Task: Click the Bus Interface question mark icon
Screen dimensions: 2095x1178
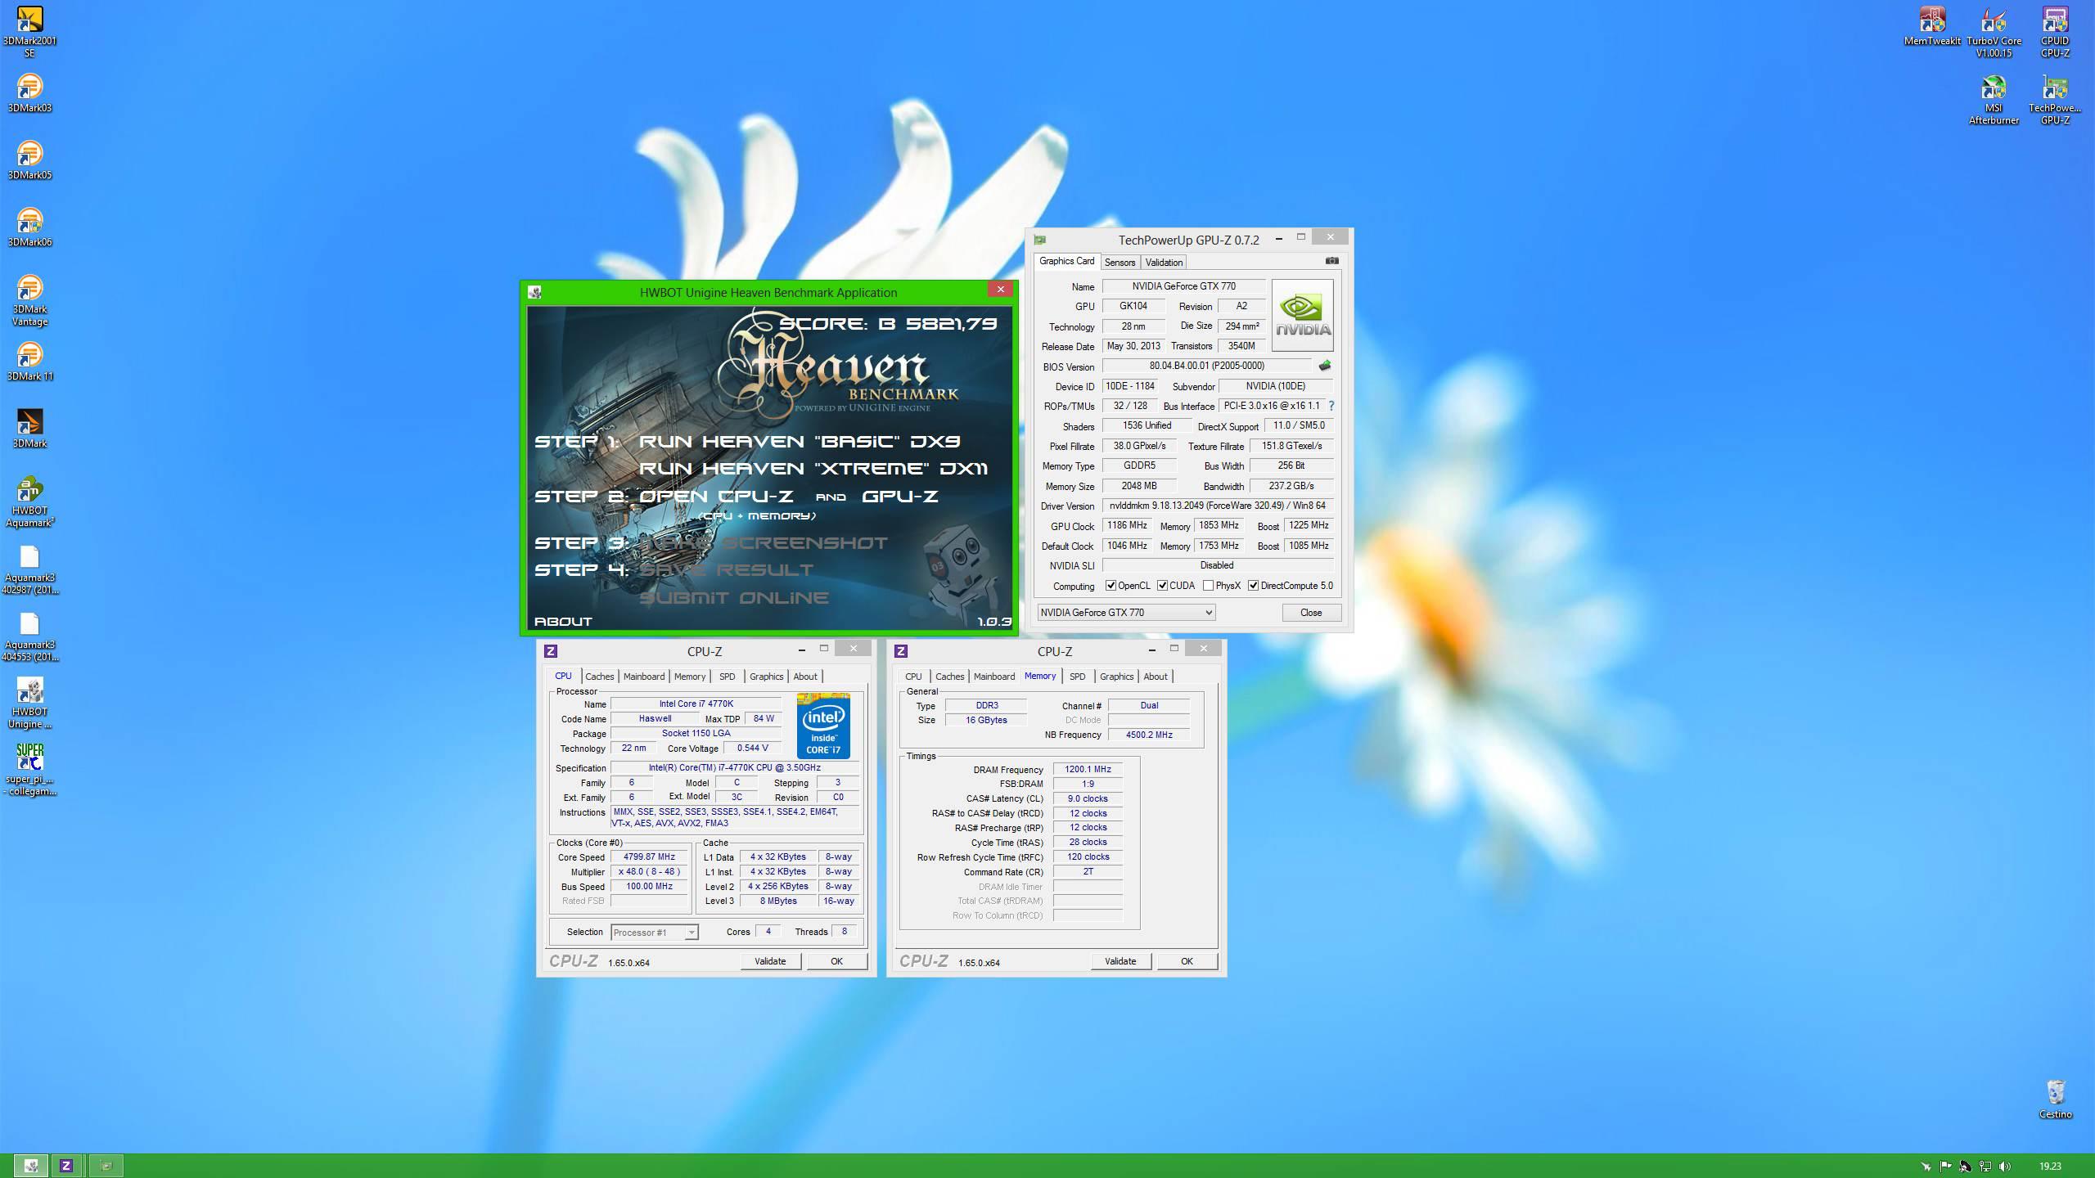Action: click(x=1331, y=406)
